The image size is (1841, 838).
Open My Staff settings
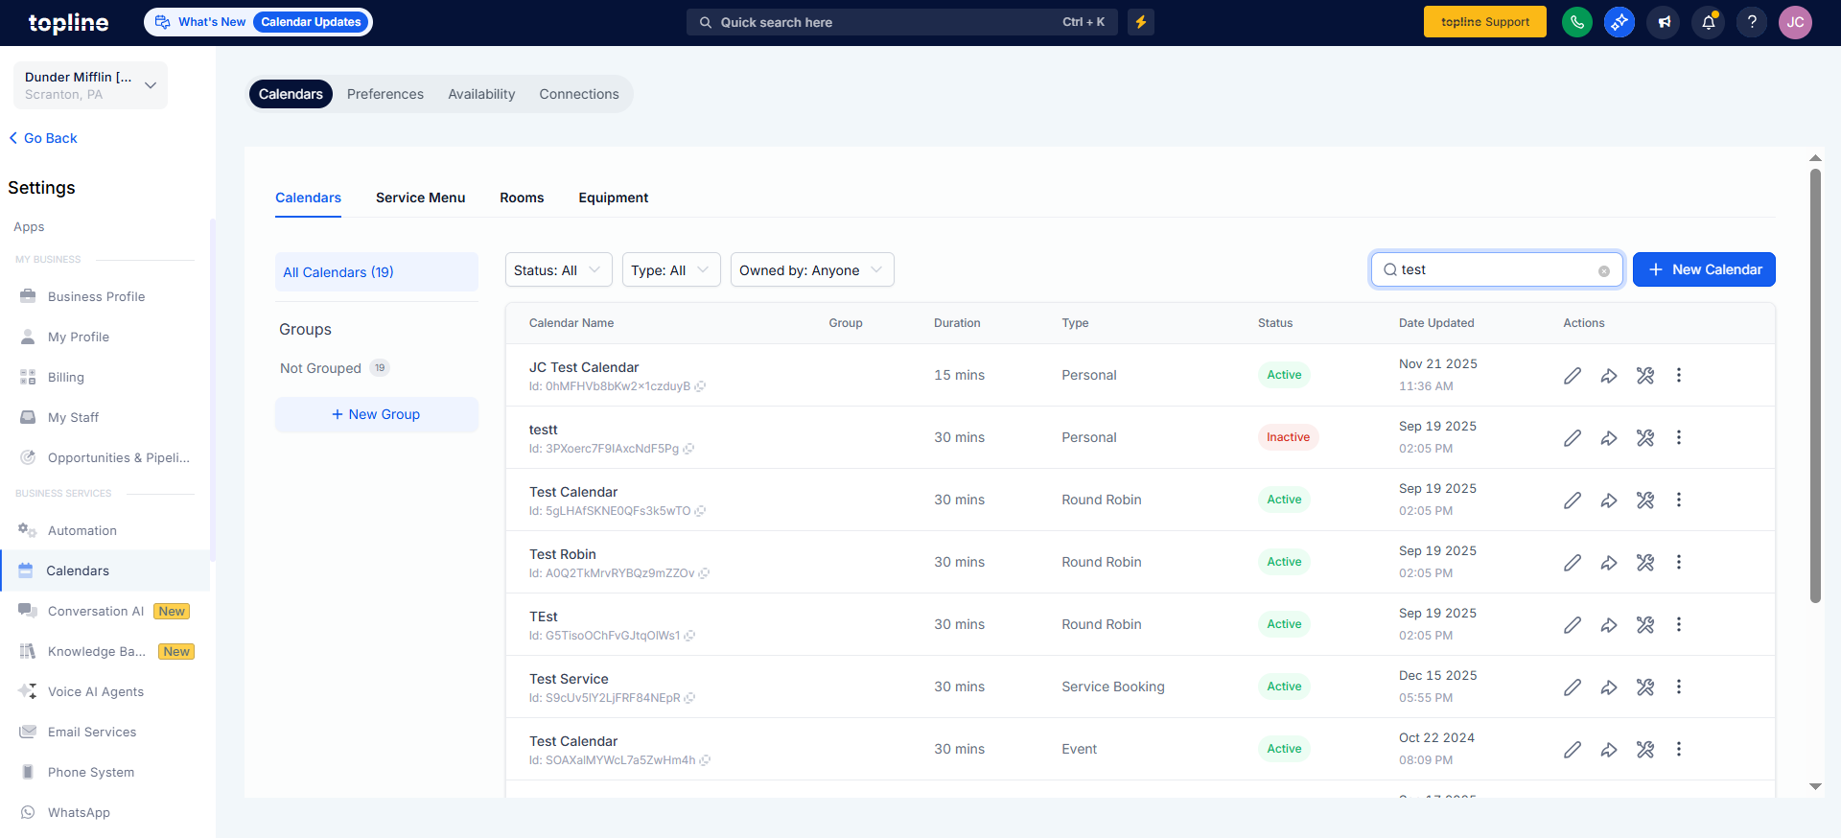tap(73, 417)
